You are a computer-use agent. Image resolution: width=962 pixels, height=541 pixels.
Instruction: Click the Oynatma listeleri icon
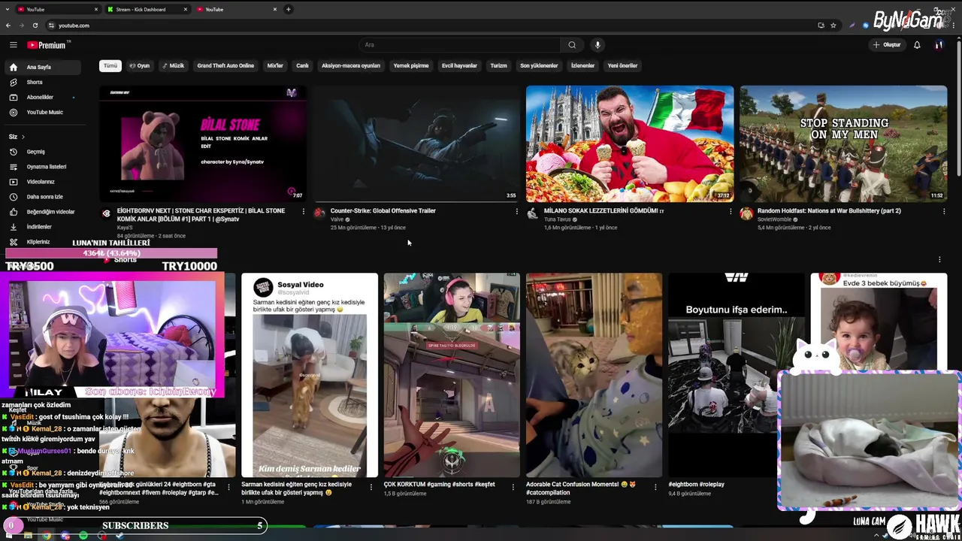13,167
